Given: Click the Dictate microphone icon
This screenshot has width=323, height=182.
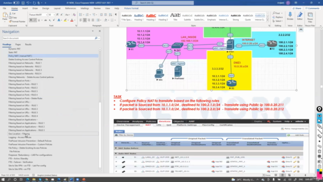Looking at the screenshot, I should [x=290, y=15].
